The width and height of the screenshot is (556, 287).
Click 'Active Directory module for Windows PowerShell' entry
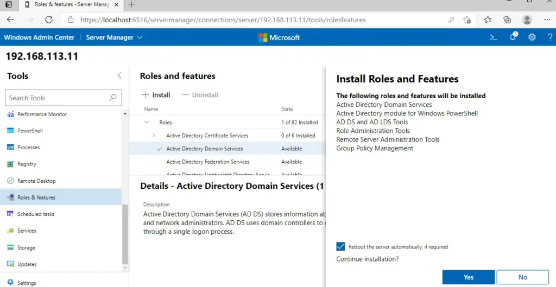[x=407, y=113]
